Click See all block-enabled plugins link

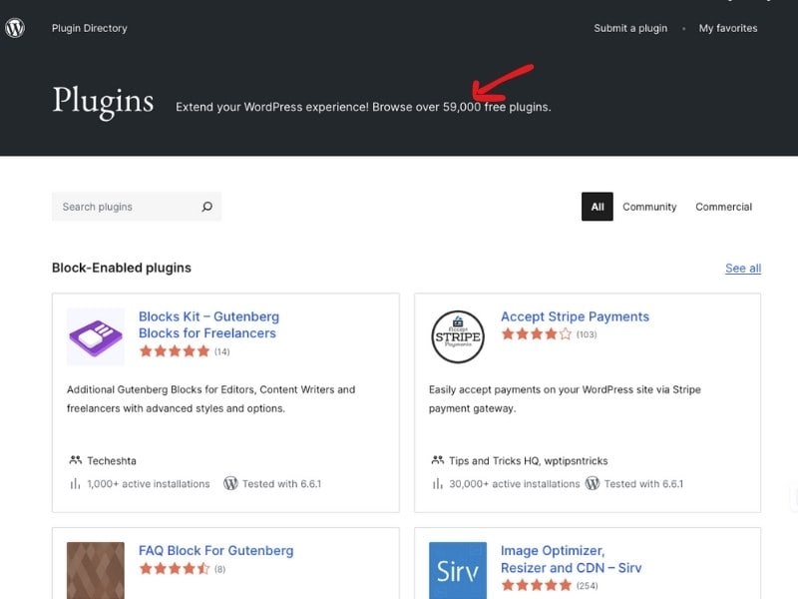point(743,268)
